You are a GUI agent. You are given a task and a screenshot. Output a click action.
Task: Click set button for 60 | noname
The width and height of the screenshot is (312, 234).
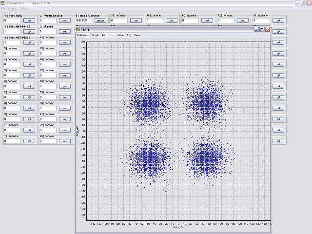click(x=207, y=20)
